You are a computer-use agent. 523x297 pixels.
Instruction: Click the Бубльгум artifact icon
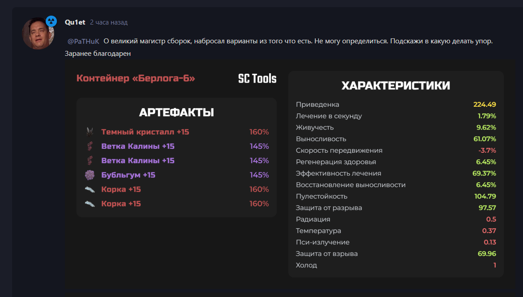[90, 175]
